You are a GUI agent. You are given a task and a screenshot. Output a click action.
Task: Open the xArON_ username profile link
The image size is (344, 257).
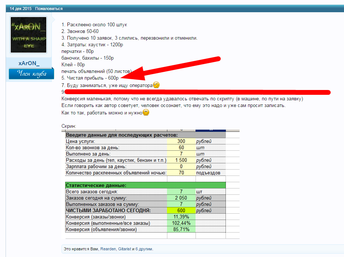[29, 63]
